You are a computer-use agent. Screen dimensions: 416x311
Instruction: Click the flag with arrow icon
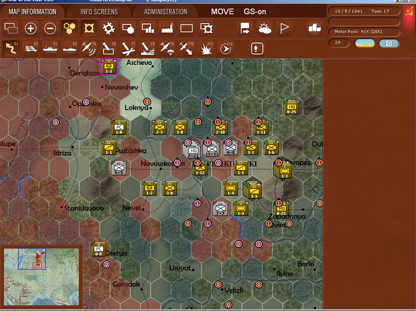click(245, 28)
